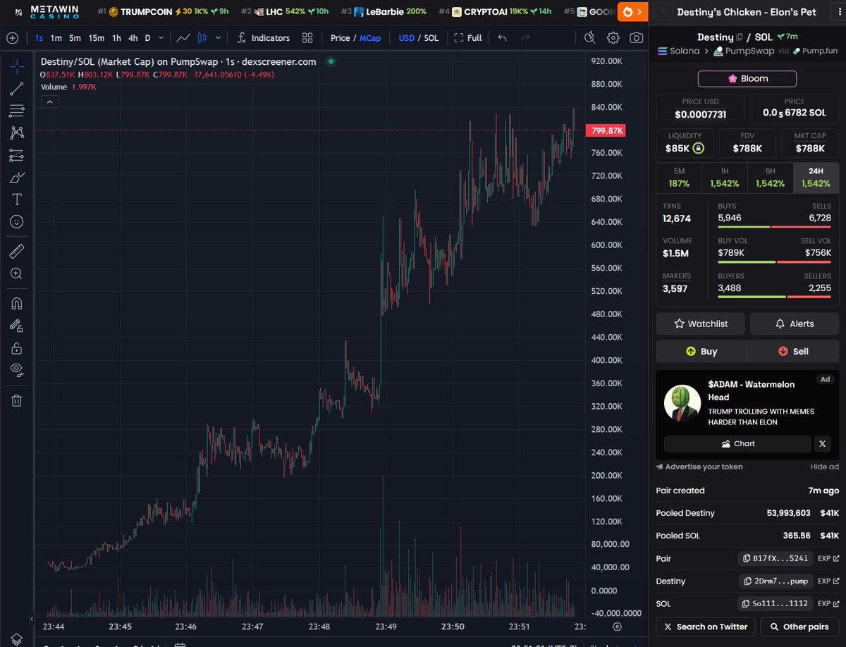846x647 pixels.
Task: Open the Indicators menu
Action: click(x=263, y=38)
